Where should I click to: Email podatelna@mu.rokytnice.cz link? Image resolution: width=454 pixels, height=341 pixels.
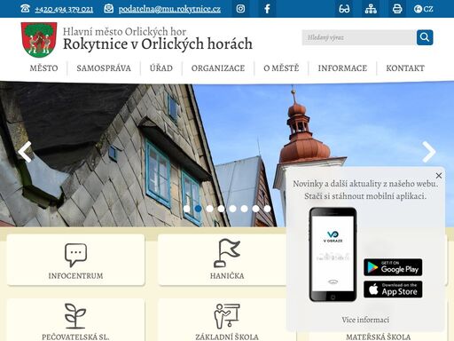point(169,10)
